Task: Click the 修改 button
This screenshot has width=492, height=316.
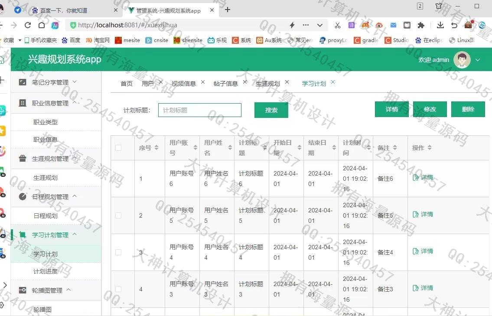Action: (x=430, y=109)
